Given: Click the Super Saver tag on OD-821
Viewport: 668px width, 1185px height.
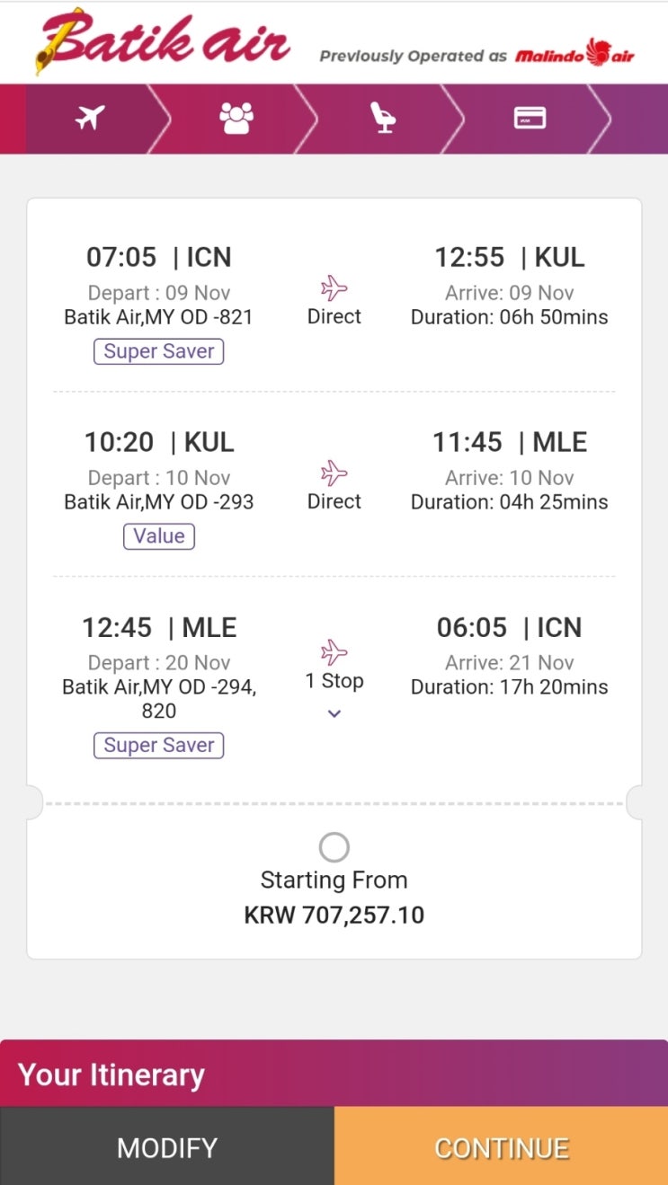Looking at the screenshot, I should click(159, 351).
